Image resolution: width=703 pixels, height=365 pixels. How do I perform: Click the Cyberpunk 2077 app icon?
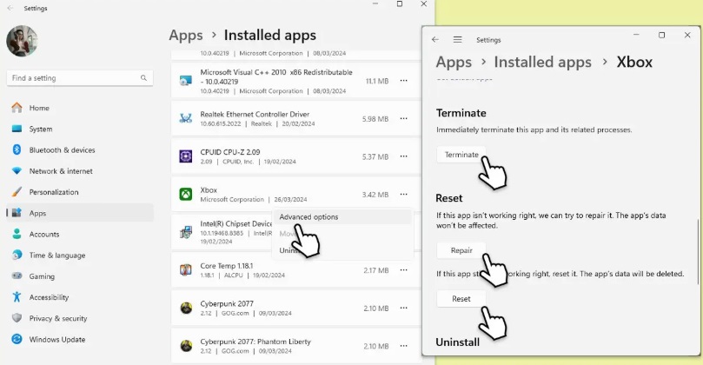(186, 308)
